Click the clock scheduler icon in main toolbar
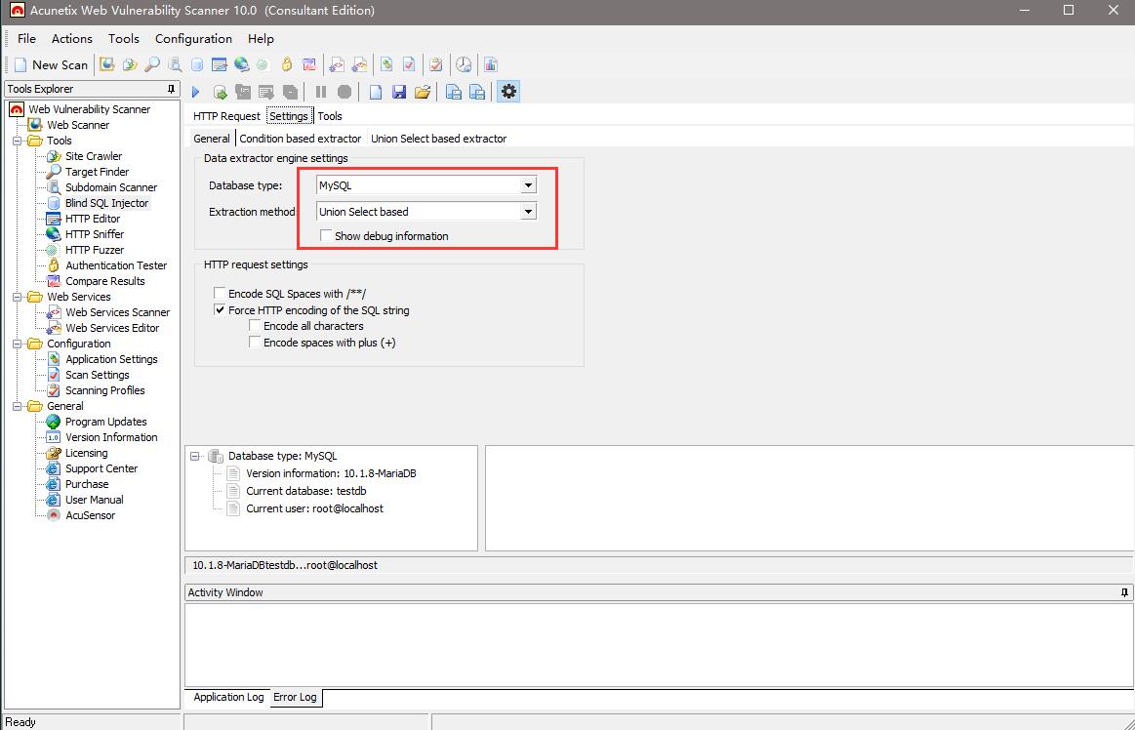The width and height of the screenshot is (1135, 730). click(x=464, y=64)
